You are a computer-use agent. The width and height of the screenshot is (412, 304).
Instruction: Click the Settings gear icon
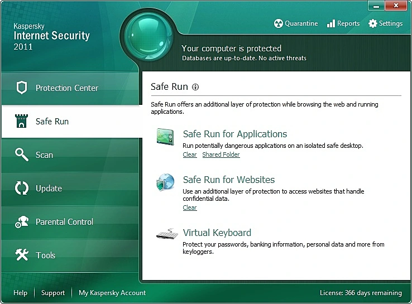pos(373,23)
